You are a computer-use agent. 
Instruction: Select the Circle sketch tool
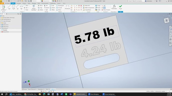point(14,7)
